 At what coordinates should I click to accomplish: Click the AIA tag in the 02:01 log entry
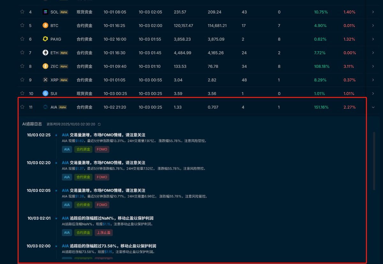tap(67, 233)
